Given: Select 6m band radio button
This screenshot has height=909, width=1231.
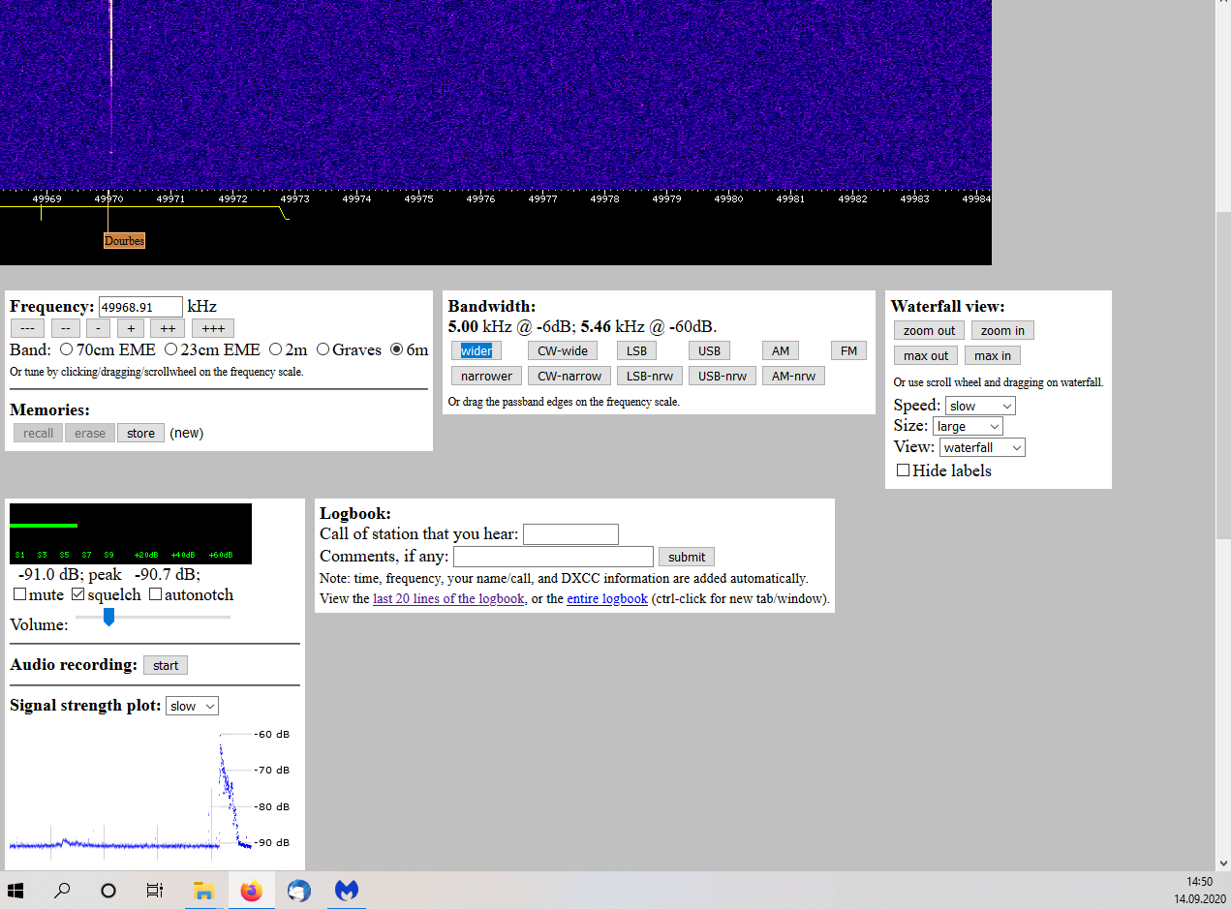Looking at the screenshot, I should tap(397, 349).
